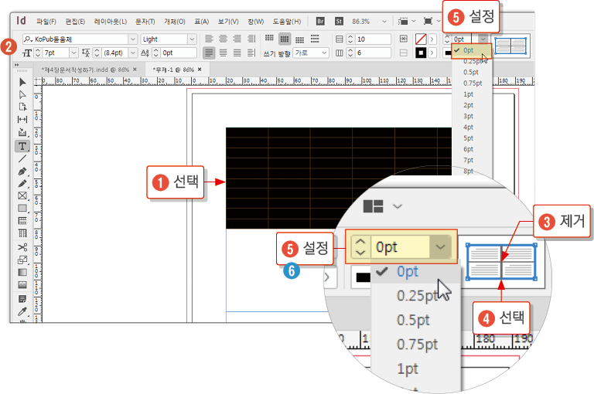Click the merge cells icon

(404, 39)
